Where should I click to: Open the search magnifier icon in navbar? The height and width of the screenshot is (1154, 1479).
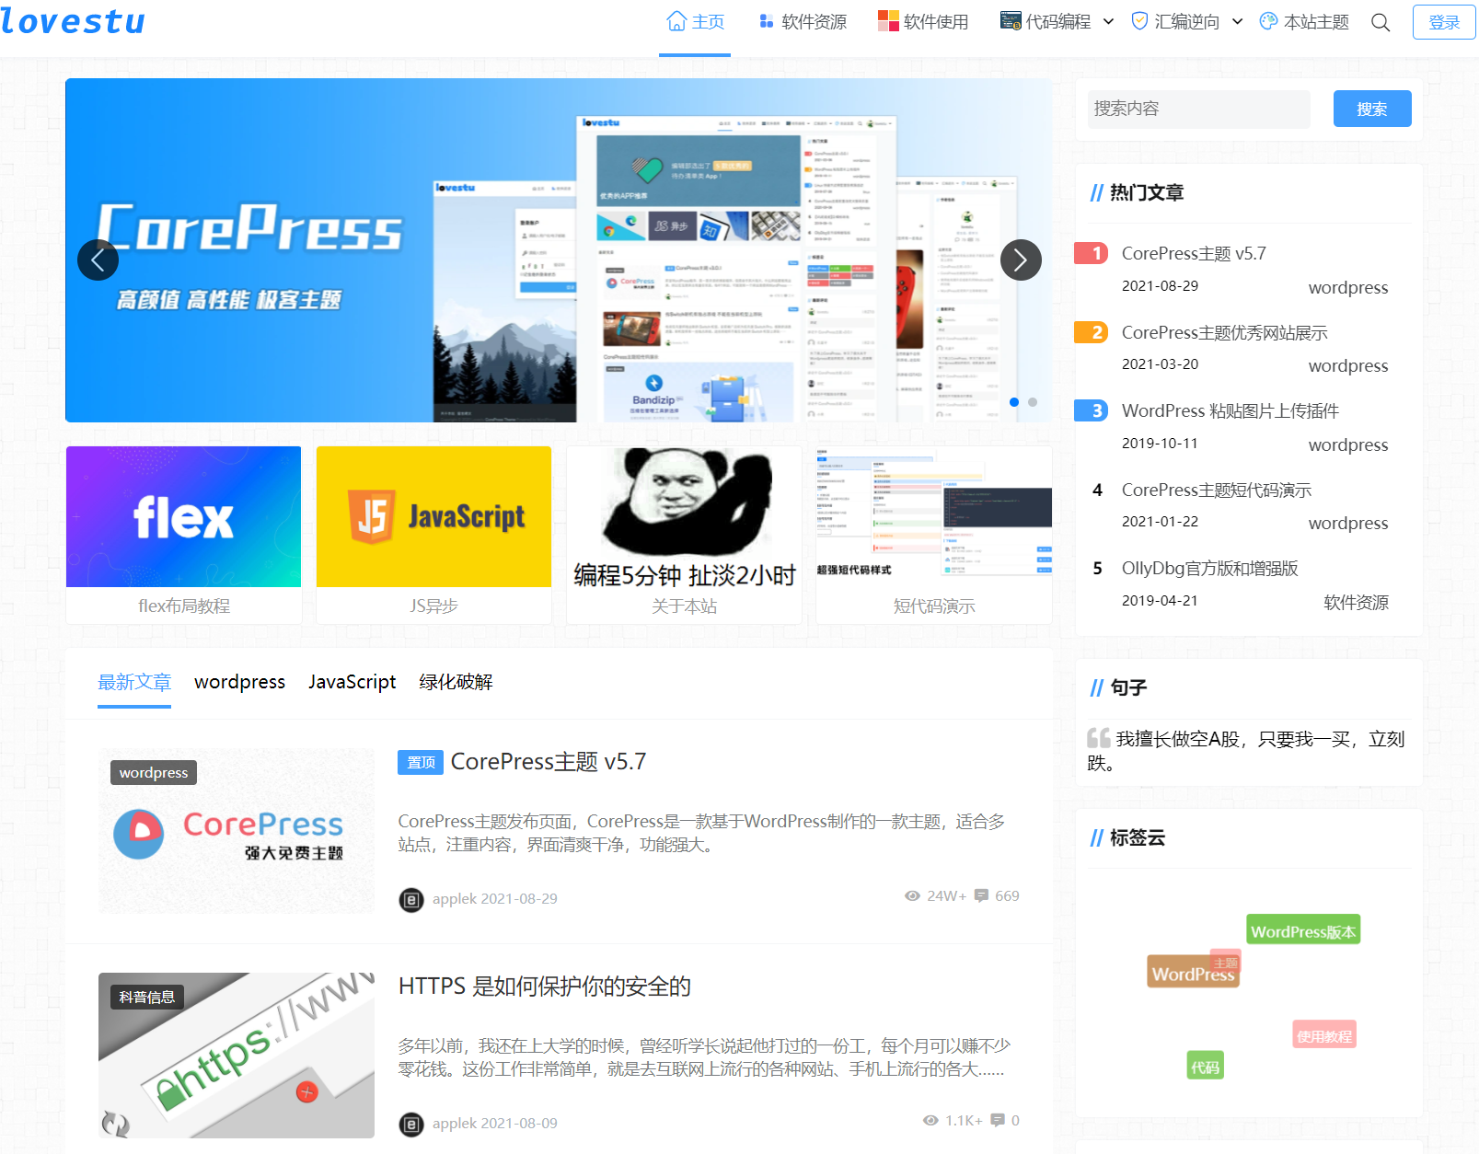pyautogui.click(x=1381, y=22)
